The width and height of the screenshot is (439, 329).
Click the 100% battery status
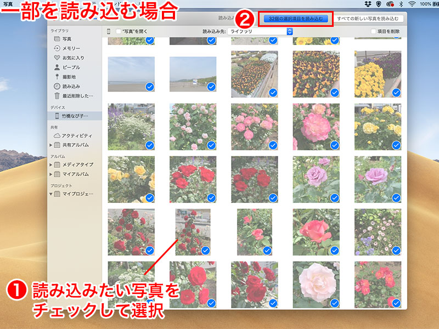click(x=429, y=4)
